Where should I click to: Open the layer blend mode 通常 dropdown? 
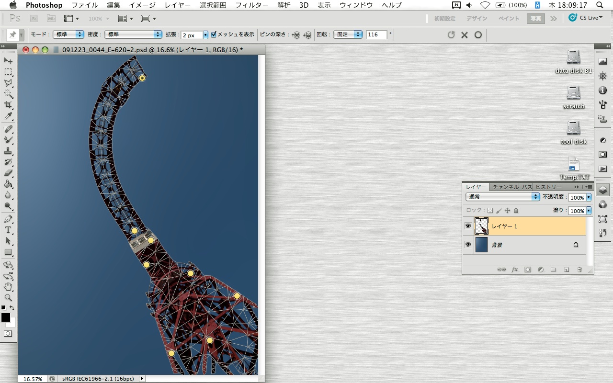pyautogui.click(x=502, y=197)
